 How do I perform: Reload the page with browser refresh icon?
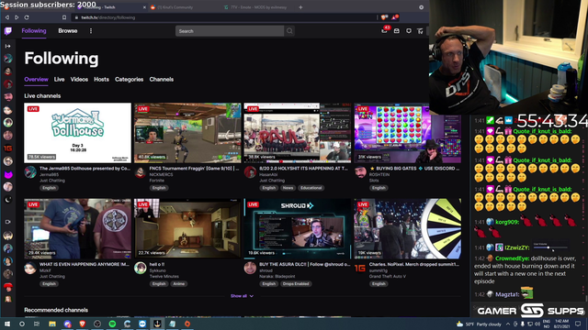click(x=27, y=17)
